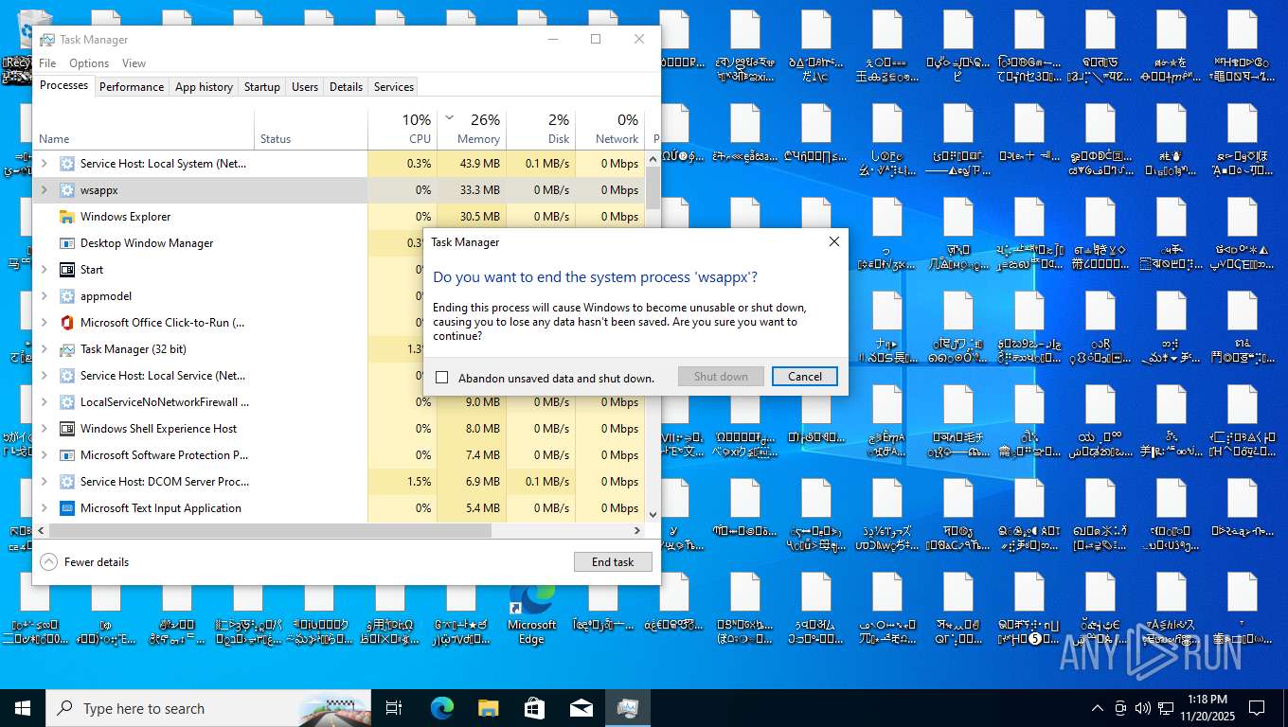
Task: Switch to the Performance tab
Action: point(132,87)
